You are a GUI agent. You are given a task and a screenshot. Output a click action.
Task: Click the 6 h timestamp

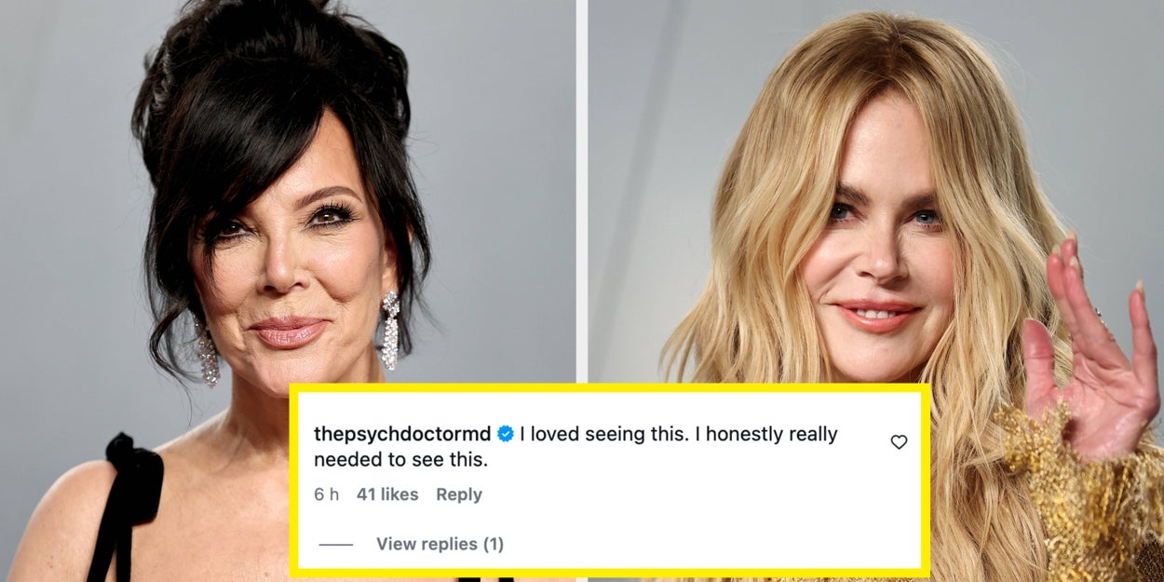326,494
